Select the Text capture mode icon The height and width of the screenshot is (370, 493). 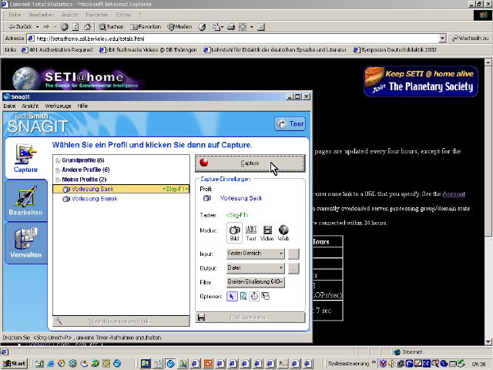coord(251,230)
